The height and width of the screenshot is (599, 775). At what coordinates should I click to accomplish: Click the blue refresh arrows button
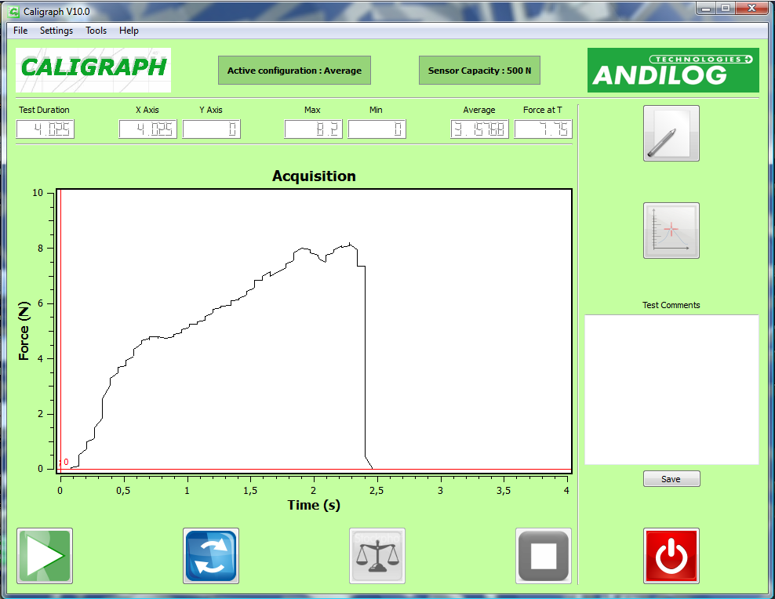[x=211, y=556]
